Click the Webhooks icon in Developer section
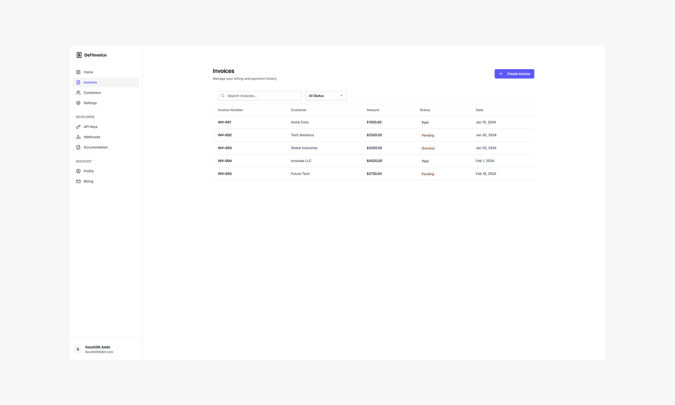This screenshot has height=405, width=675. click(78, 137)
